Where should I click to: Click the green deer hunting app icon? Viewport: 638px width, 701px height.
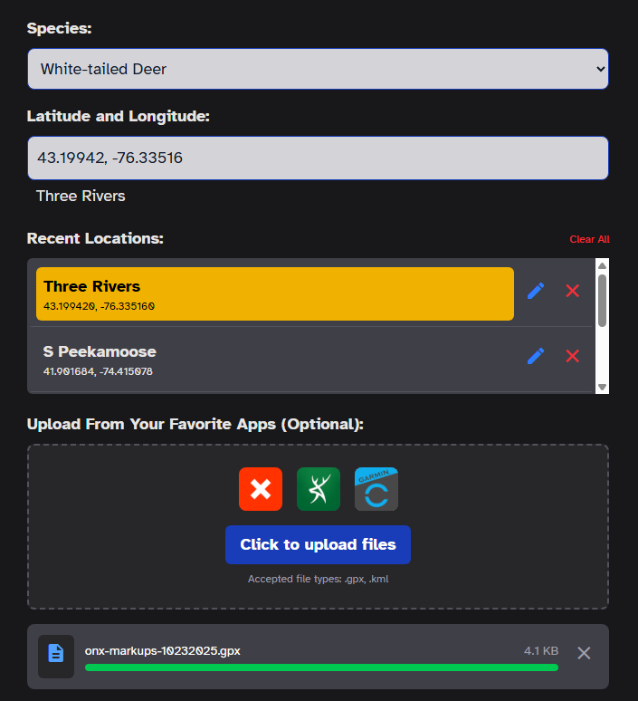click(x=319, y=489)
